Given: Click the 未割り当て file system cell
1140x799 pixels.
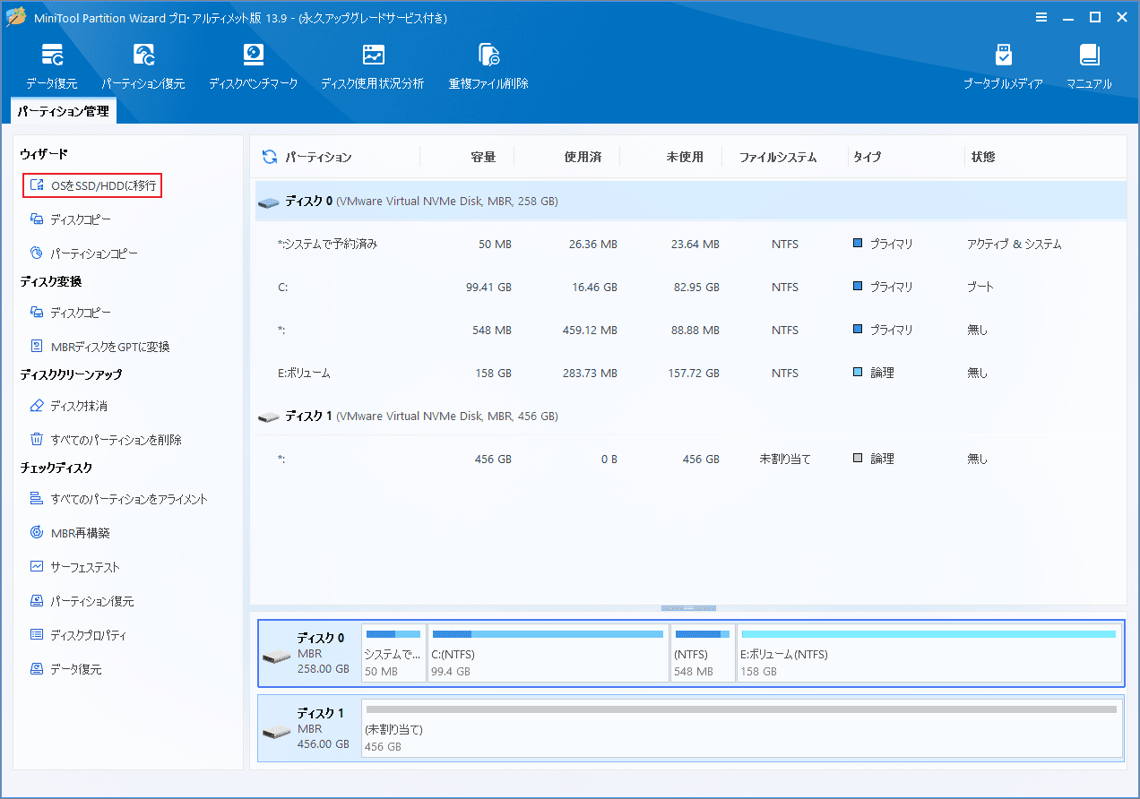Looking at the screenshot, I should pos(784,459).
